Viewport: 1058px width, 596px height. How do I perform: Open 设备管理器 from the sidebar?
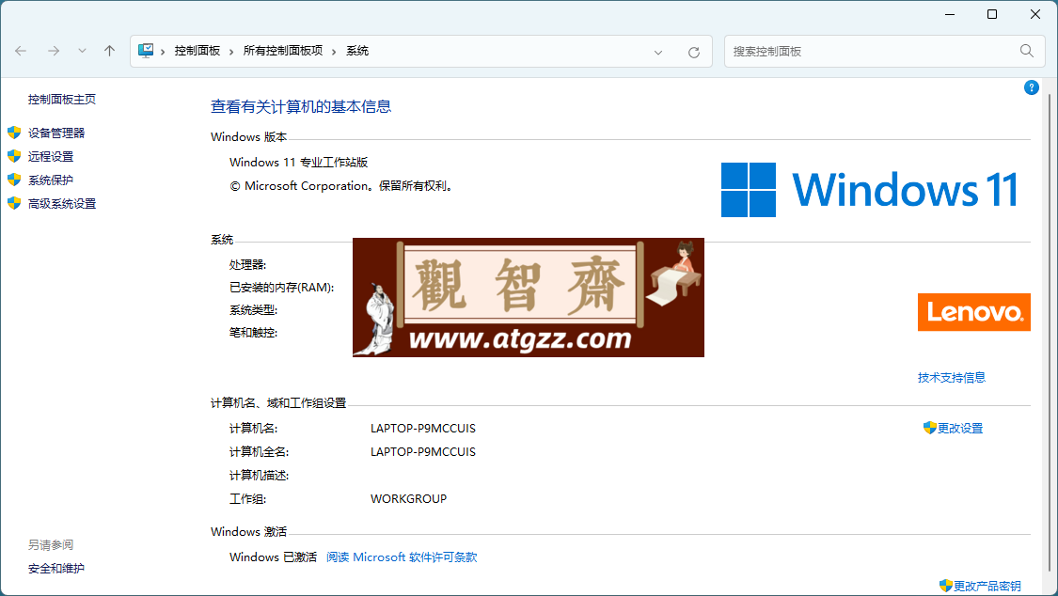(56, 133)
